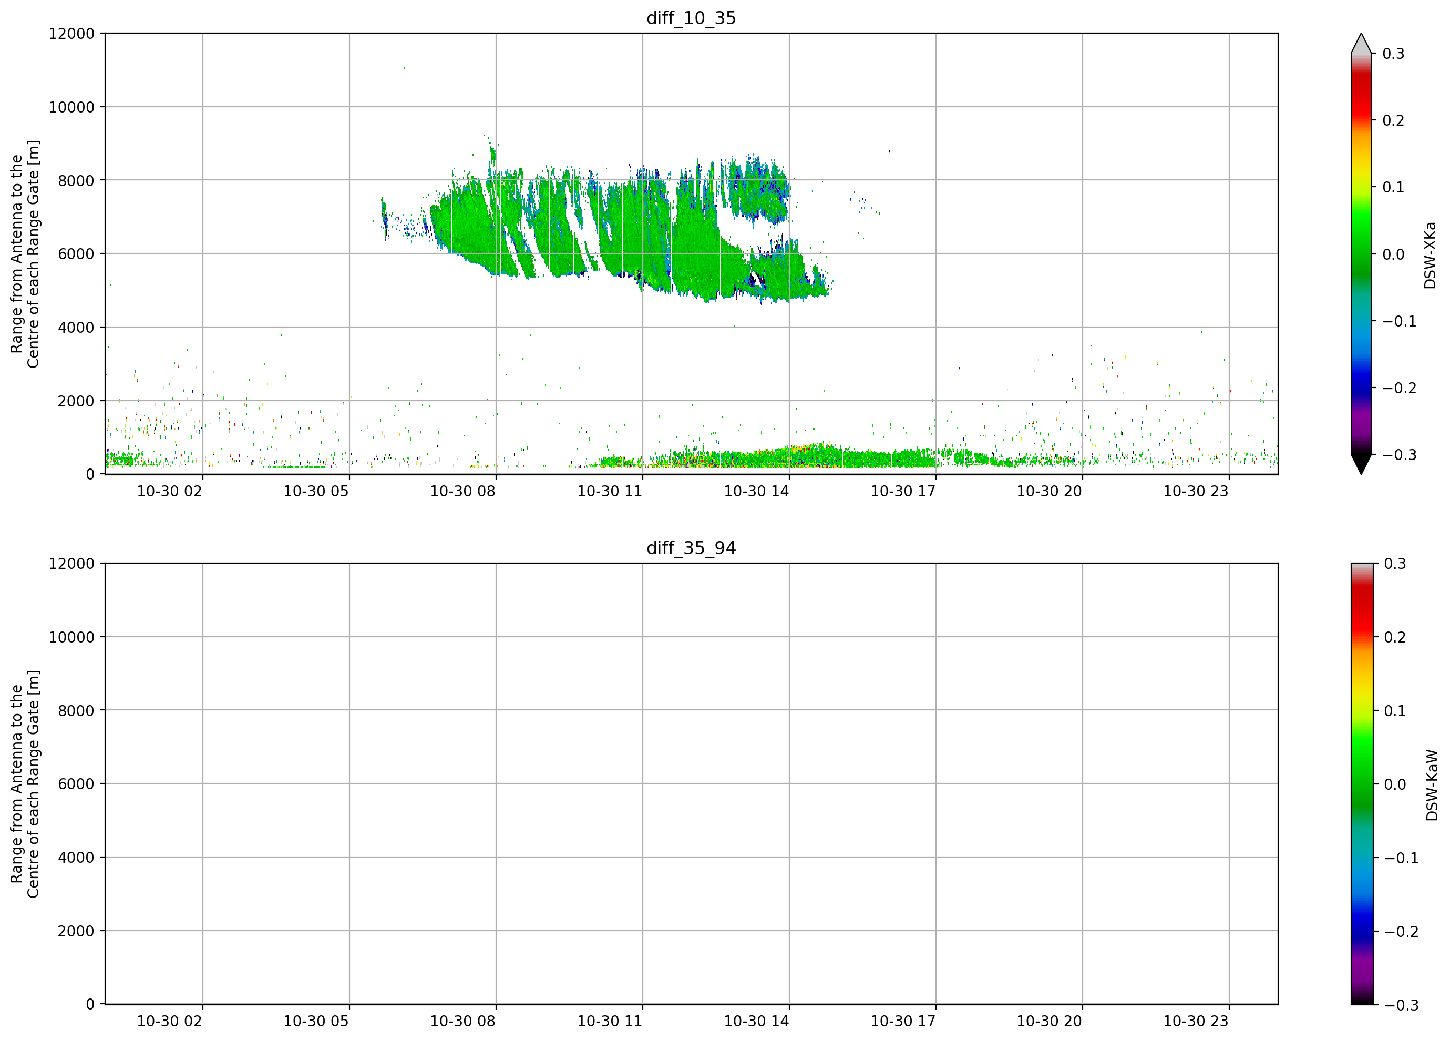Click the bottom plot 10-30 14 time label
The height and width of the screenshot is (1040, 1450).
pyautogui.click(x=756, y=1021)
